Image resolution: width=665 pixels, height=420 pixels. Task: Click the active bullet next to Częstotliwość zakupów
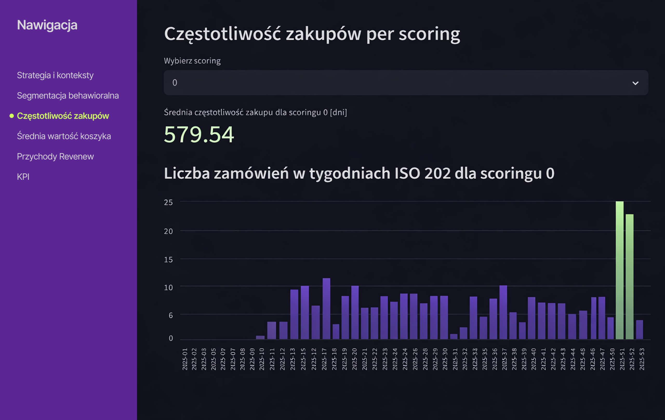(x=12, y=116)
